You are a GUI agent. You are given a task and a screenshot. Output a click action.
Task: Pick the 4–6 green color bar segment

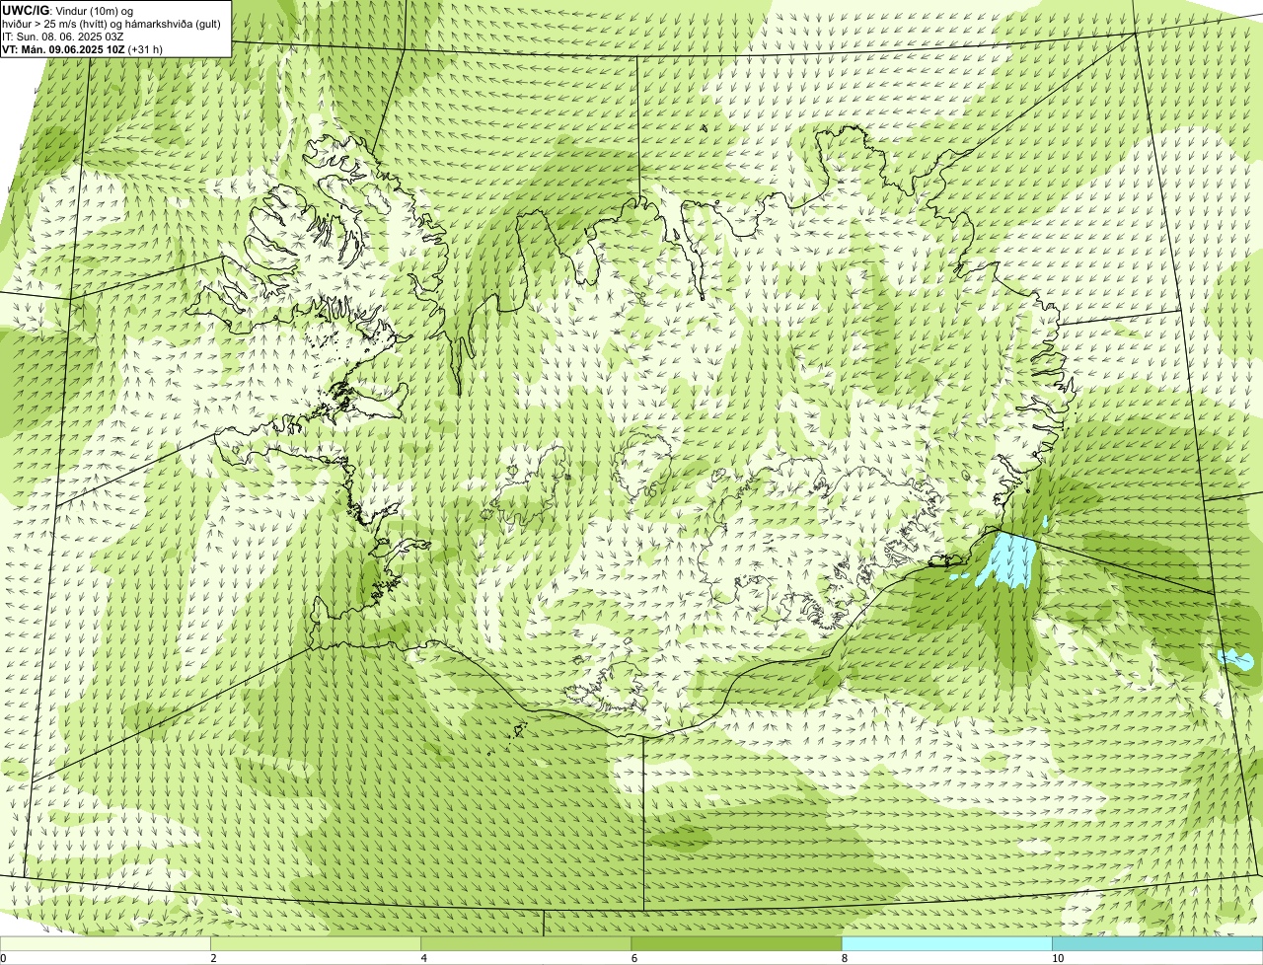(526, 943)
